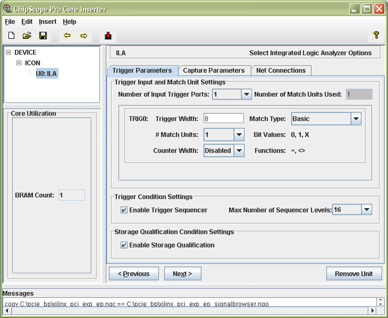Collapse the DEVICE tree node
This screenshot has width=388, height=318.
[8, 52]
